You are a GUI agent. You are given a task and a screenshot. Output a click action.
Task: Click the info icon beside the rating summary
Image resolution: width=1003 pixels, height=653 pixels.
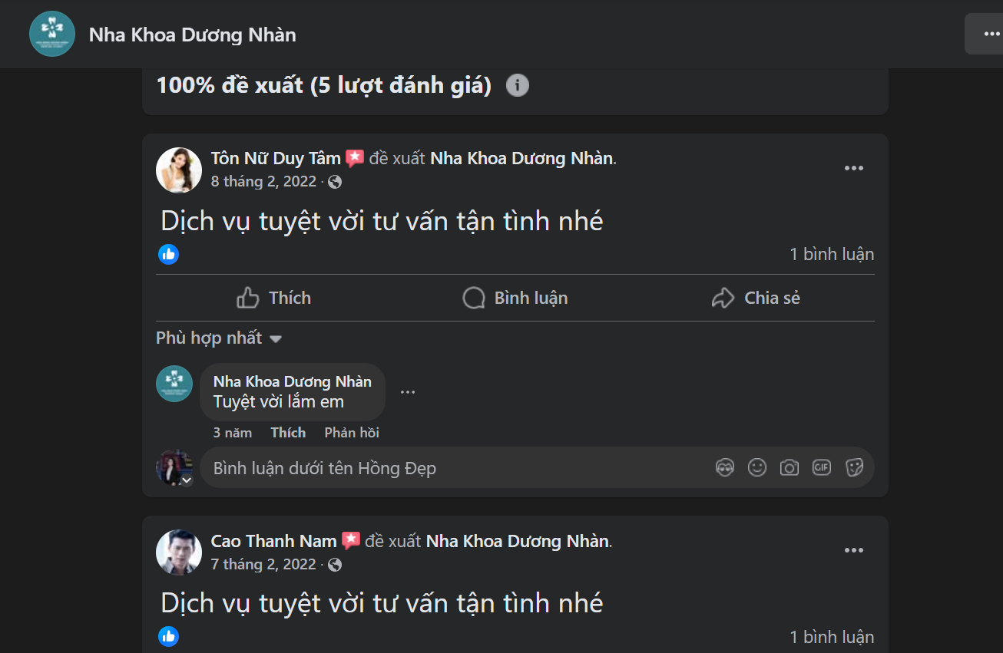(518, 85)
